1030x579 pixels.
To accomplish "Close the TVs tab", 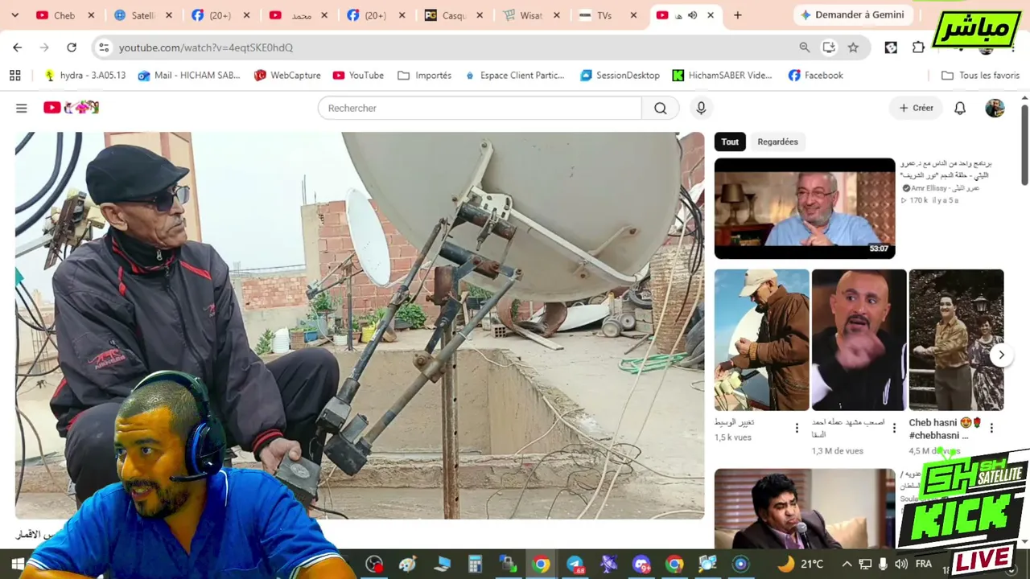I will (x=633, y=15).
